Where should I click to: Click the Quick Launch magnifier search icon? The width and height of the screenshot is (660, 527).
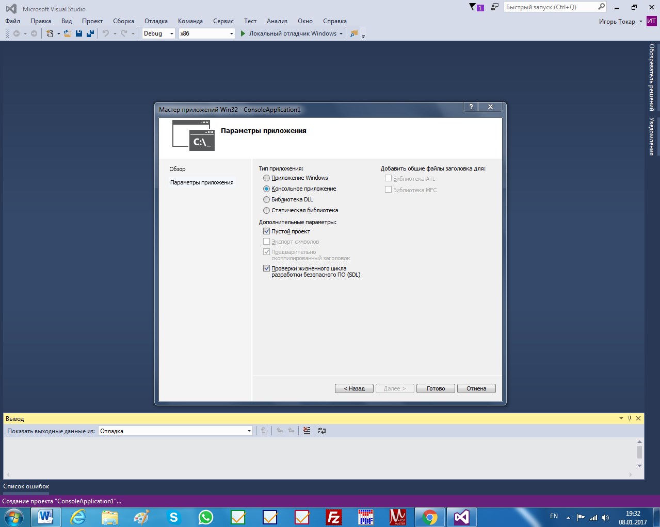[601, 7]
